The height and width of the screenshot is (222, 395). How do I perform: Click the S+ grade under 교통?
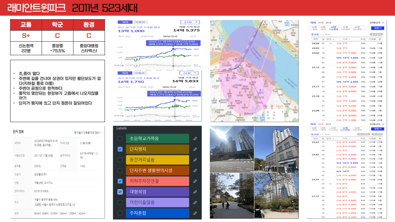click(26, 36)
